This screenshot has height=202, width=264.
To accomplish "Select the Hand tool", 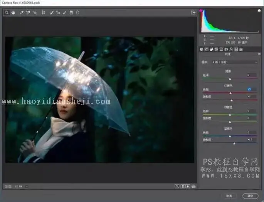I will click(13, 13).
